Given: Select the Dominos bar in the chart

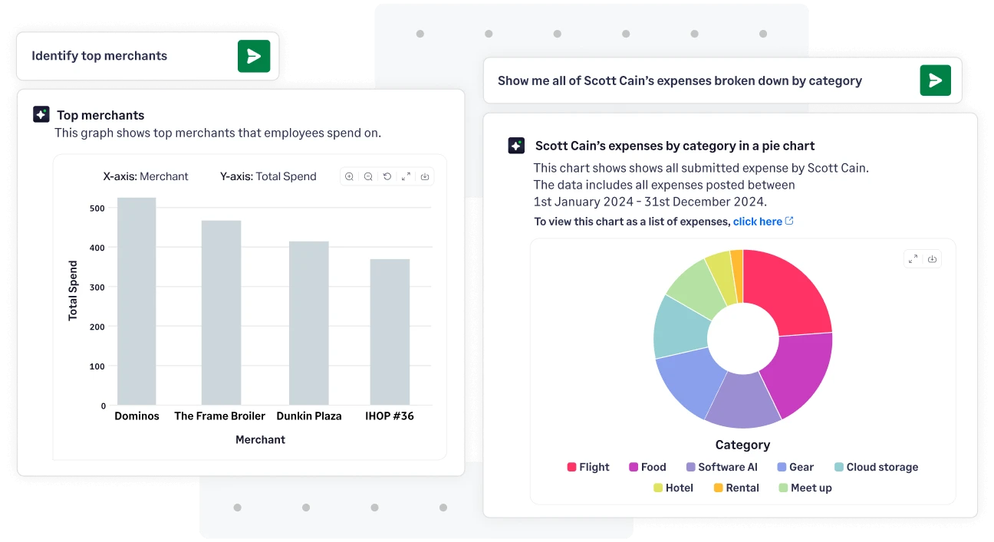Looking at the screenshot, I should pyautogui.click(x=137, y=303).
